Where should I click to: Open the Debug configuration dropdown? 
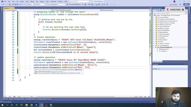pos(30,4)
